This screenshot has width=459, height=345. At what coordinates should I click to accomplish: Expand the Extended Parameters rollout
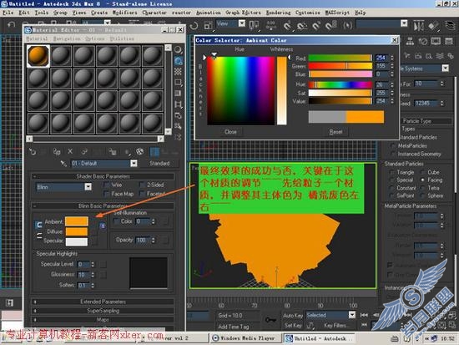pyautogui.click(x=103, y=302)
